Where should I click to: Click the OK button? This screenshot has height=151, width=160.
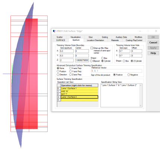tap(153, 37)
